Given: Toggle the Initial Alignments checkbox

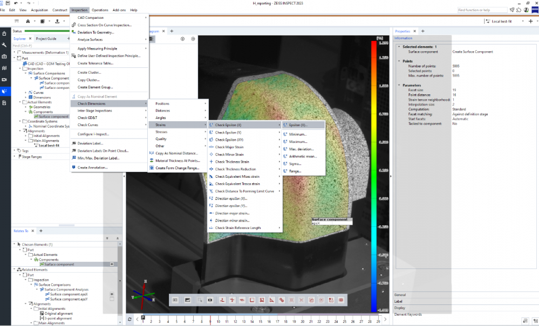Looking at the screenshot, I should 30,136.
